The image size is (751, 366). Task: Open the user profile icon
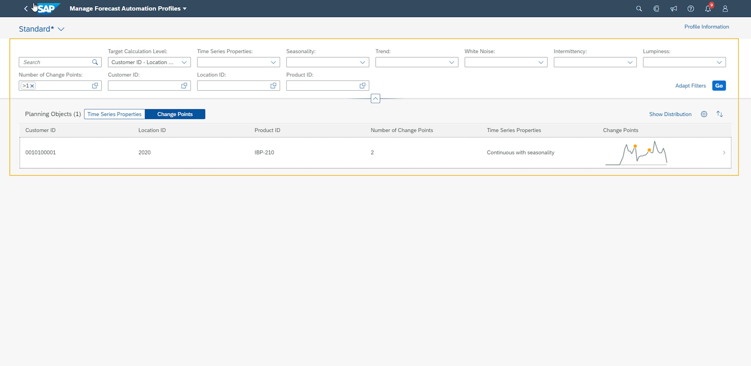pos(725,9)
